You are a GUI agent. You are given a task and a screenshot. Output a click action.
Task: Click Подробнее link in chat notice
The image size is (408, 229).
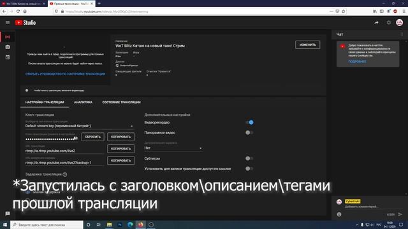(357, 62)
